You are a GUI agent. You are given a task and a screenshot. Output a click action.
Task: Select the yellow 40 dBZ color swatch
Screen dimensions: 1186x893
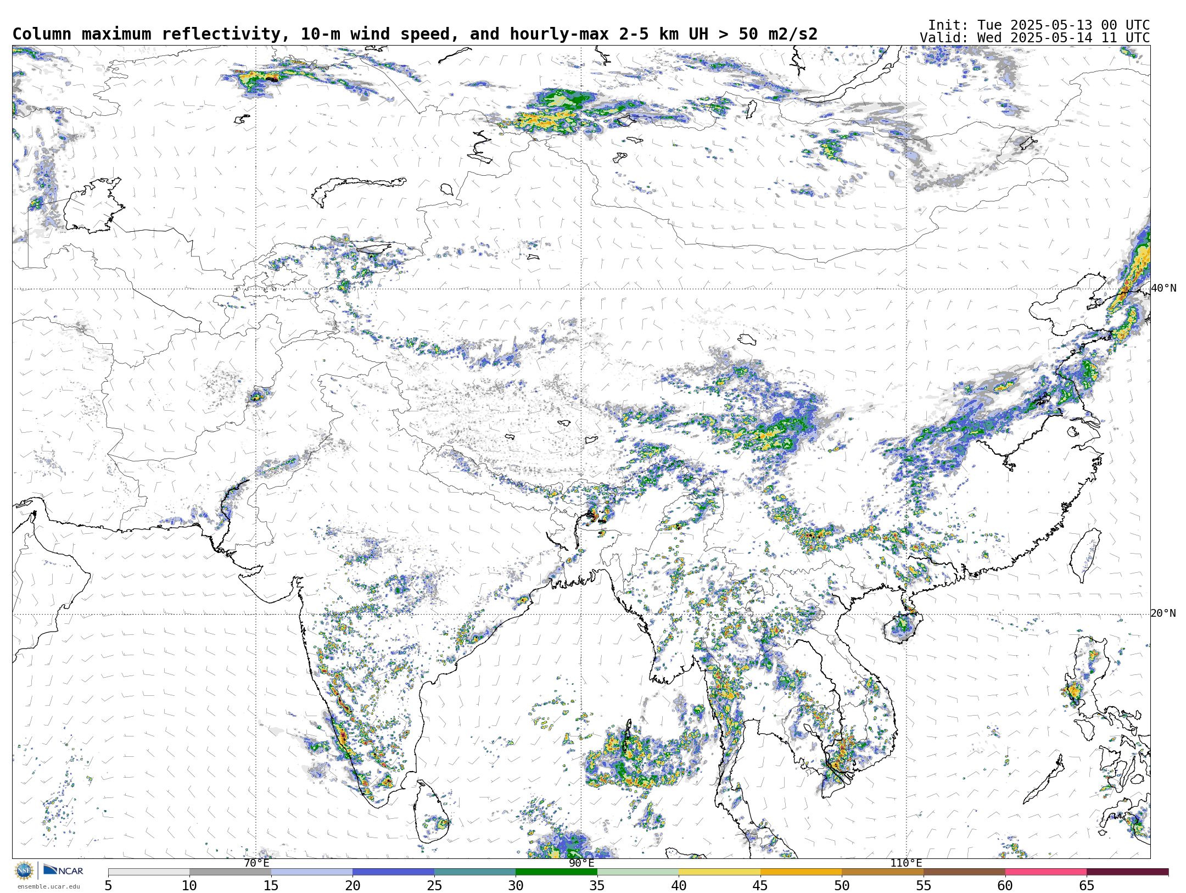pos(719,872)
